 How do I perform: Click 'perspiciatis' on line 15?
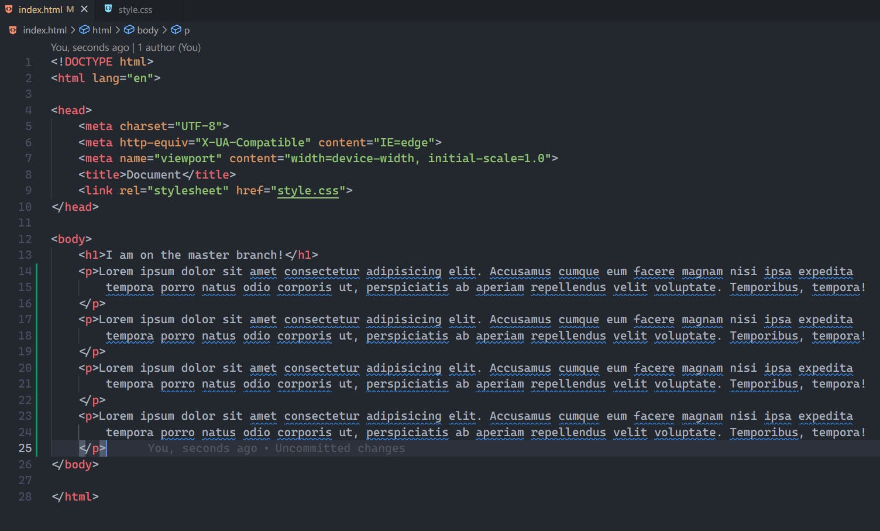(407, 287)
